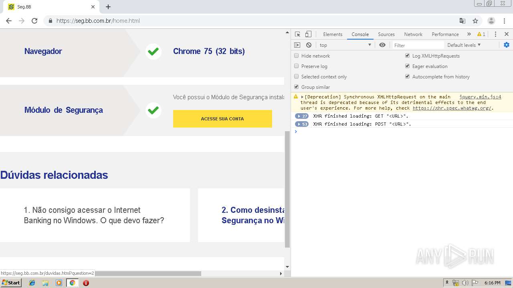Click the page scroll down arrow
The height and width of the screenshot is (288, 513).
[287, 267]
